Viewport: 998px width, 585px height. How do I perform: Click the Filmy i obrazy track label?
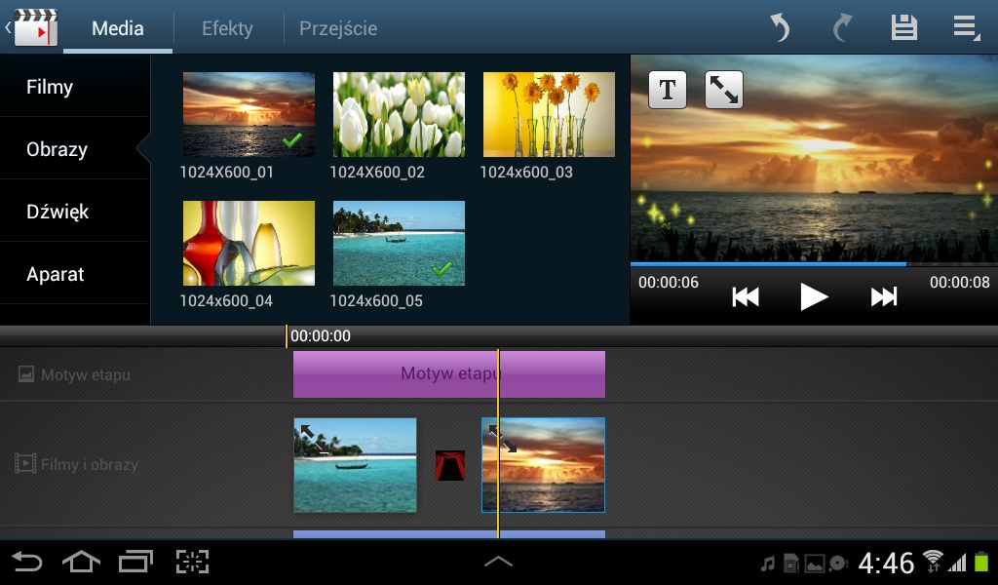coord(76,464)
